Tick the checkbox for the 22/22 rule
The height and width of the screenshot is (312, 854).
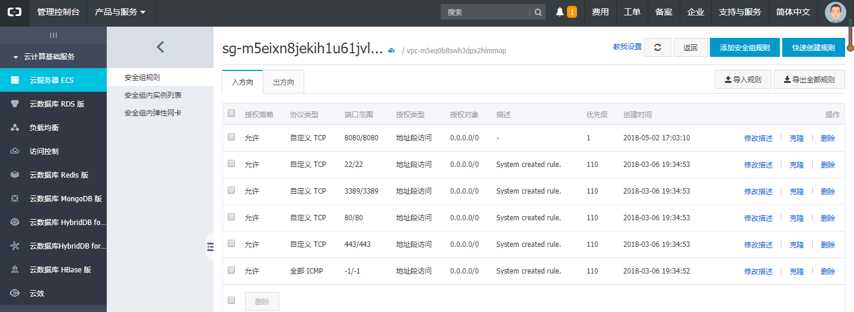pyautogui.click(x=231, y=163)
